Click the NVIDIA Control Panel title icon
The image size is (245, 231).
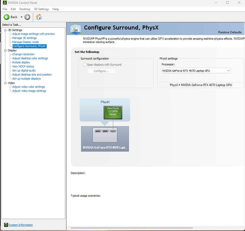pyautogui.click(x=5, y=3)
